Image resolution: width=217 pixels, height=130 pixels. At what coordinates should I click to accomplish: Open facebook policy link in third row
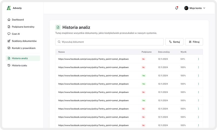point(94,76)
